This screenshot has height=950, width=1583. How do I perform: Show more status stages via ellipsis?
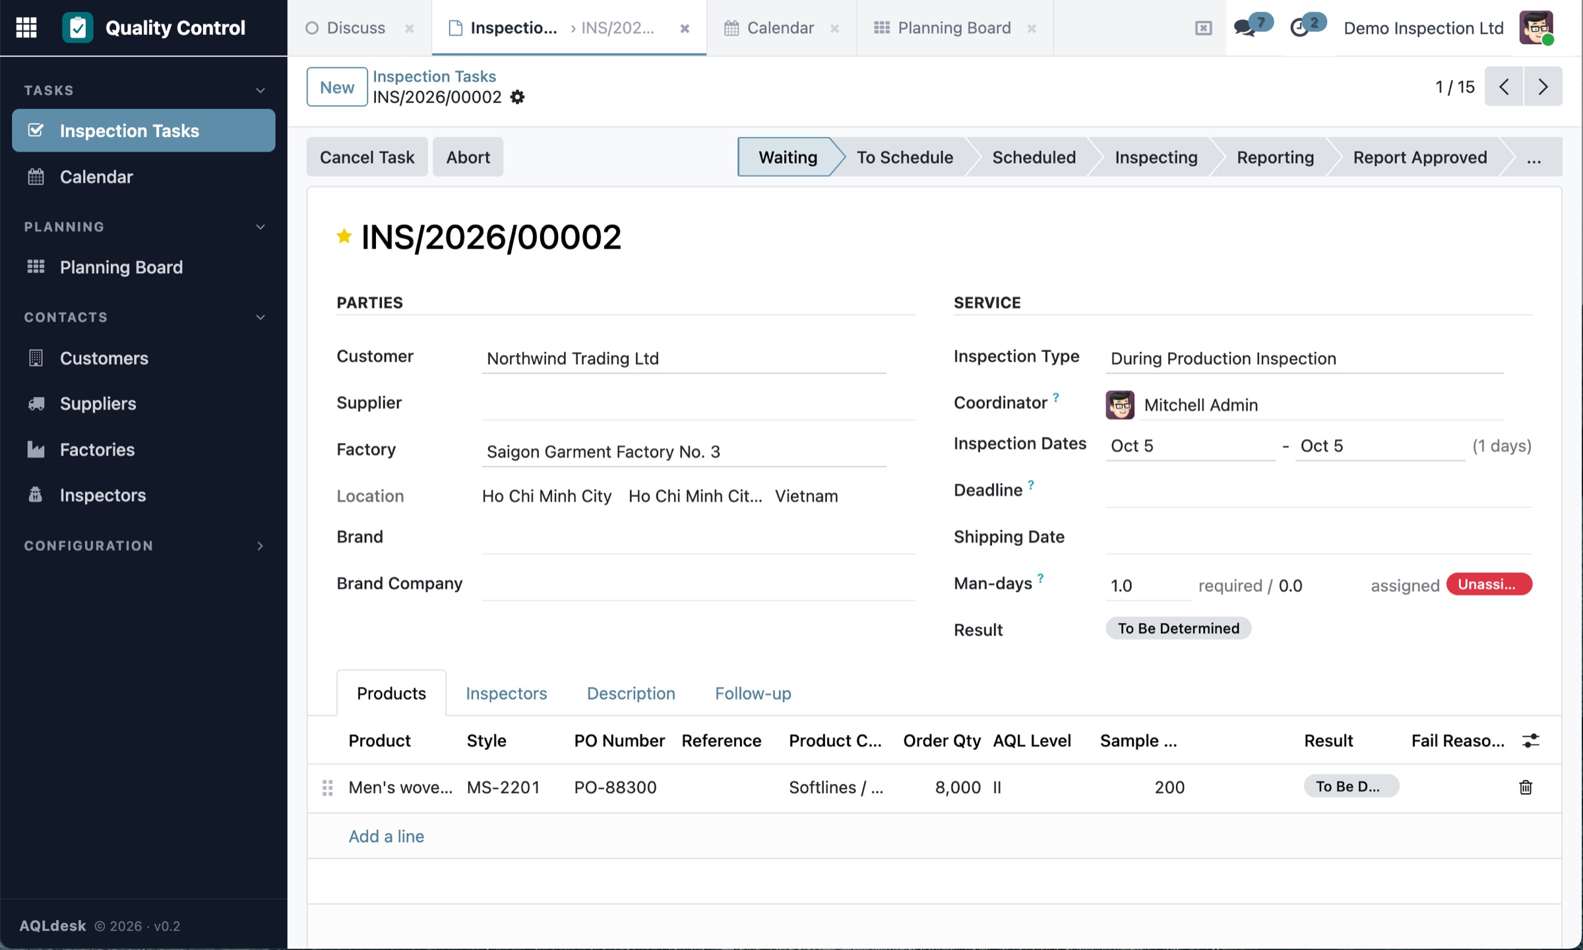point(1534,158)
